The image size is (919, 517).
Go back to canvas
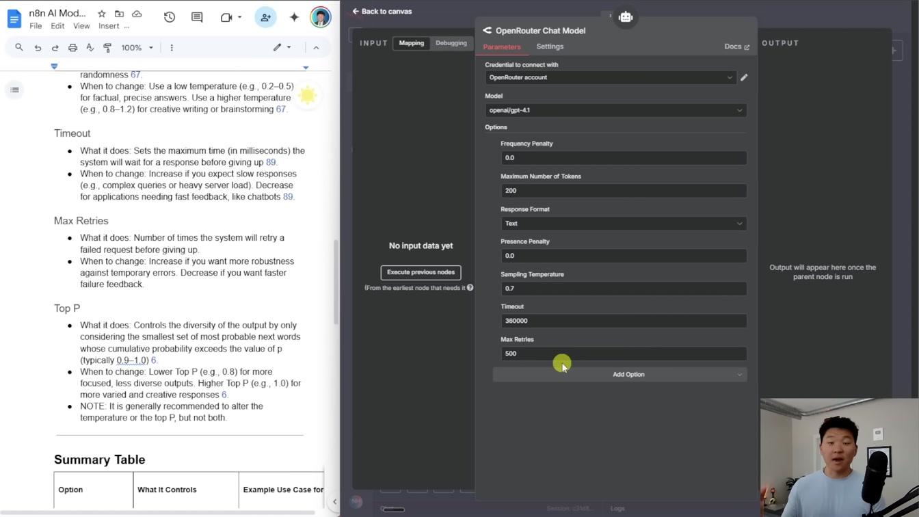(382, 12)
